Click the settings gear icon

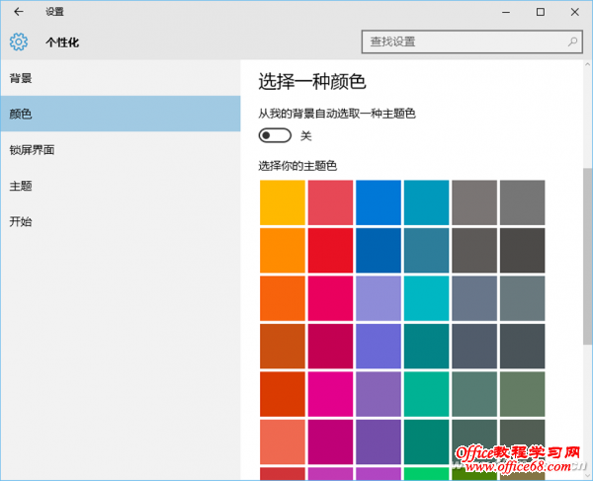tap(19, 41)
